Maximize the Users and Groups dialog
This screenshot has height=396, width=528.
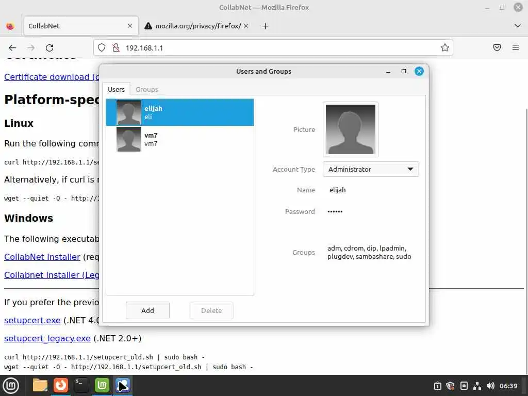pyautogui.click(x=404, y=71)
